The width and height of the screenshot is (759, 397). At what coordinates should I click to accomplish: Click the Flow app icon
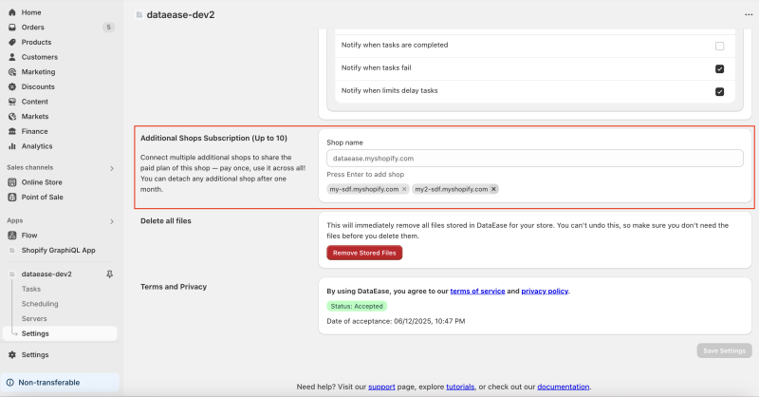(12, 236)
